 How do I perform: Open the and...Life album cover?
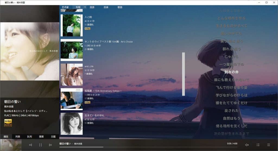[x=72, y=75]
